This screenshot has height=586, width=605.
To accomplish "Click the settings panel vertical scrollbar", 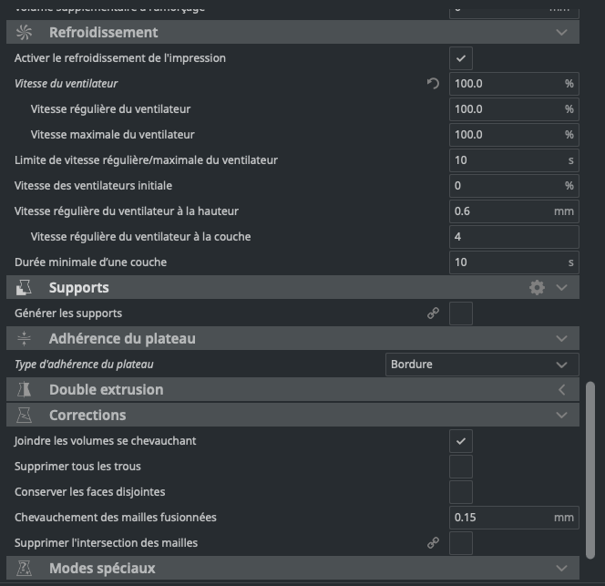I will (x=590, y=474).
